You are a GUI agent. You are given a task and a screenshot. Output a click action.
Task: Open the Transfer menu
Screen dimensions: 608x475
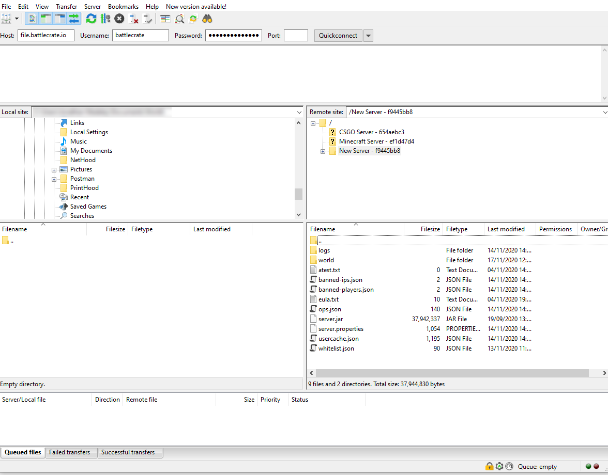pos(66,7)
